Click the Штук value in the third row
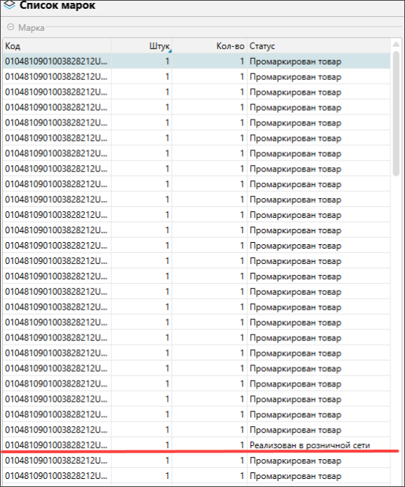The width and height of the screenshot is (405, 487). pos(167,92)
